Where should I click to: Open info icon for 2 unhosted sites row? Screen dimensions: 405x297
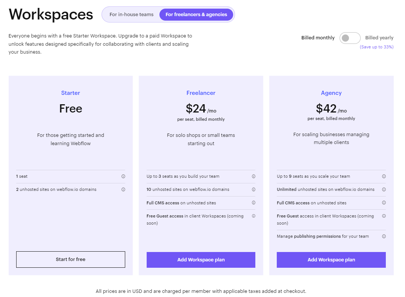(x=123, y=190)
